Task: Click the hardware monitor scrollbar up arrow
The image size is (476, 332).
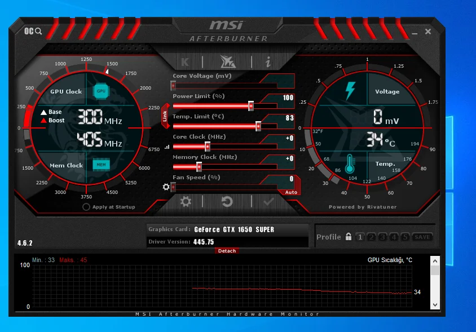Action: point(435,261)
